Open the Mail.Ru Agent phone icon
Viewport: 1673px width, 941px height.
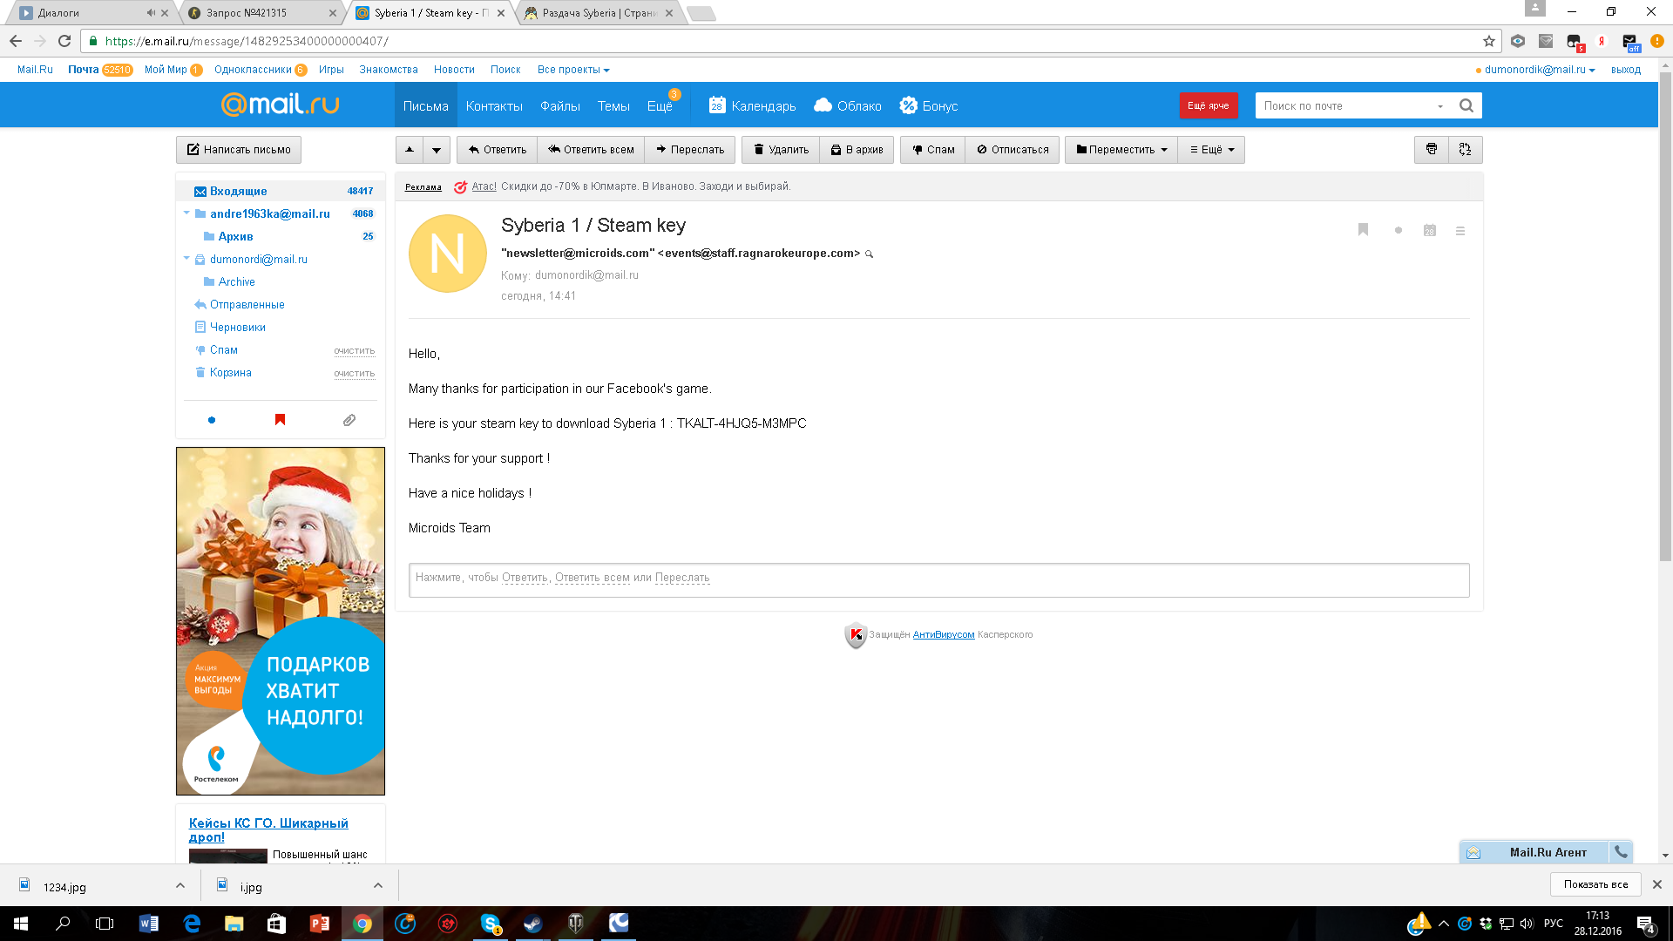[x=1621, y=852]
